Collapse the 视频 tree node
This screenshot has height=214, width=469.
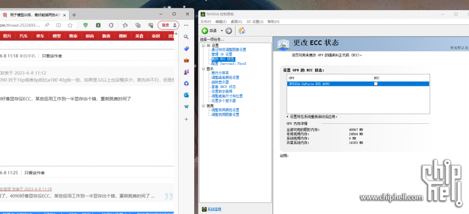click(x=203, y=106)
